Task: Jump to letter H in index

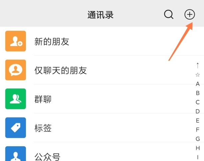Action: (198, 148)
